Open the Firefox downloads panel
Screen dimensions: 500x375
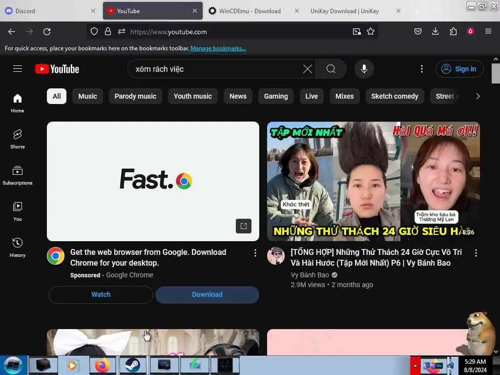pos(435,31)
